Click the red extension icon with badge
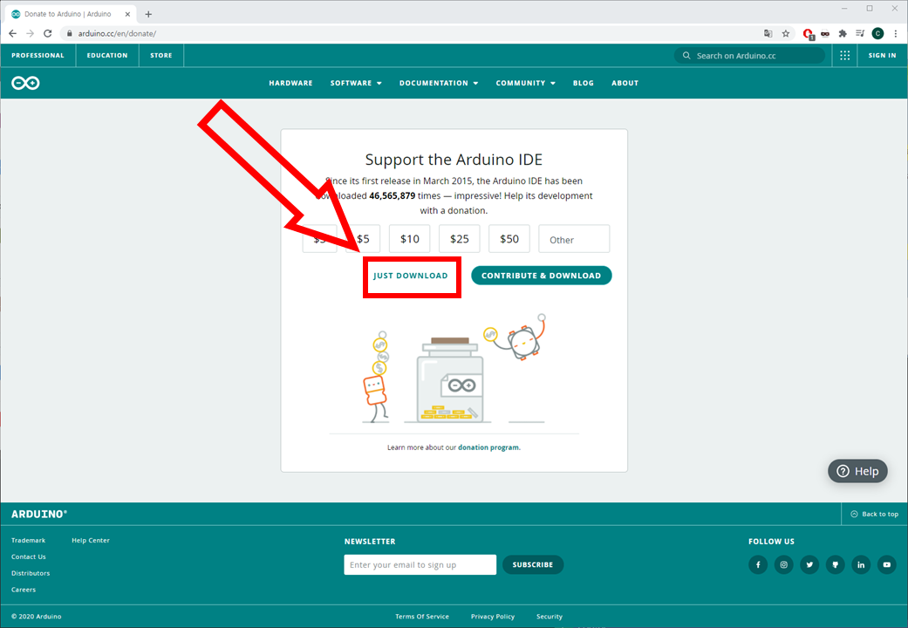This screenshot has height=628, width=908. [809, 34]
